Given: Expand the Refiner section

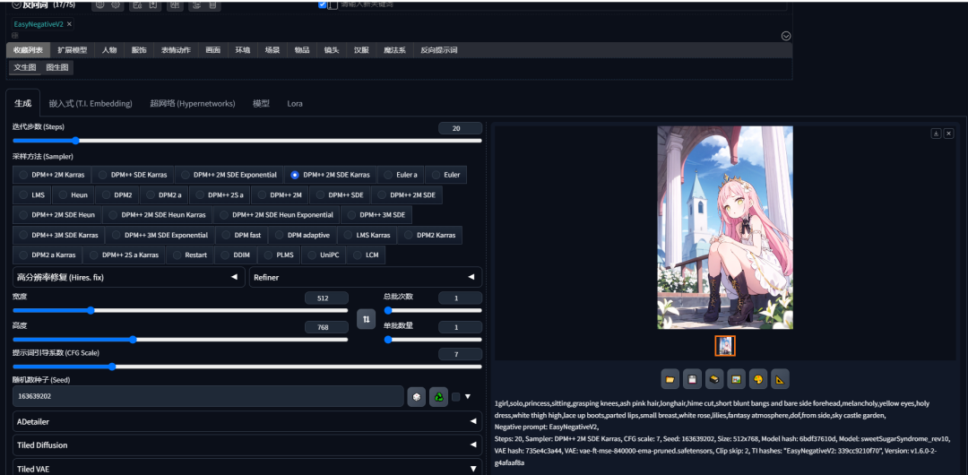Looking at the screenshot, I should tap(366, 277).
